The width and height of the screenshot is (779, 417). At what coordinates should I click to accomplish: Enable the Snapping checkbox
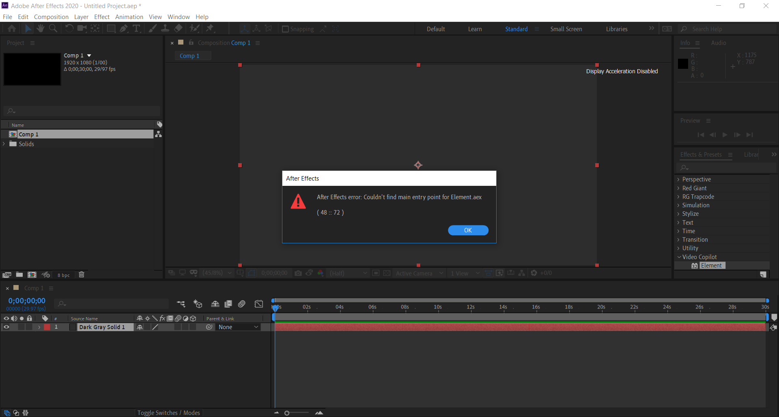pos(285,29)
